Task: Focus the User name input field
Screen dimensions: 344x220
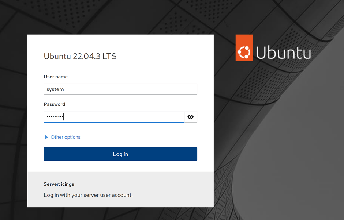Action: point(120,89)
